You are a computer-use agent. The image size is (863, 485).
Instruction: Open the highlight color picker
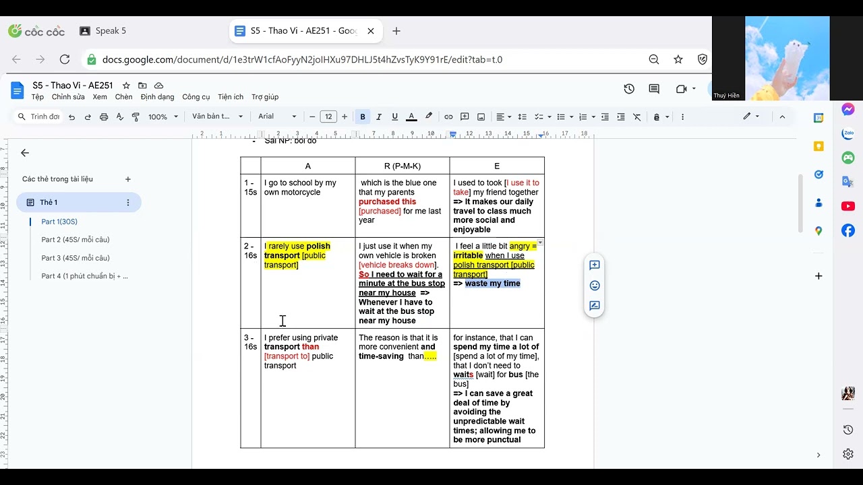pyautogui.click(x=428, y=117)
